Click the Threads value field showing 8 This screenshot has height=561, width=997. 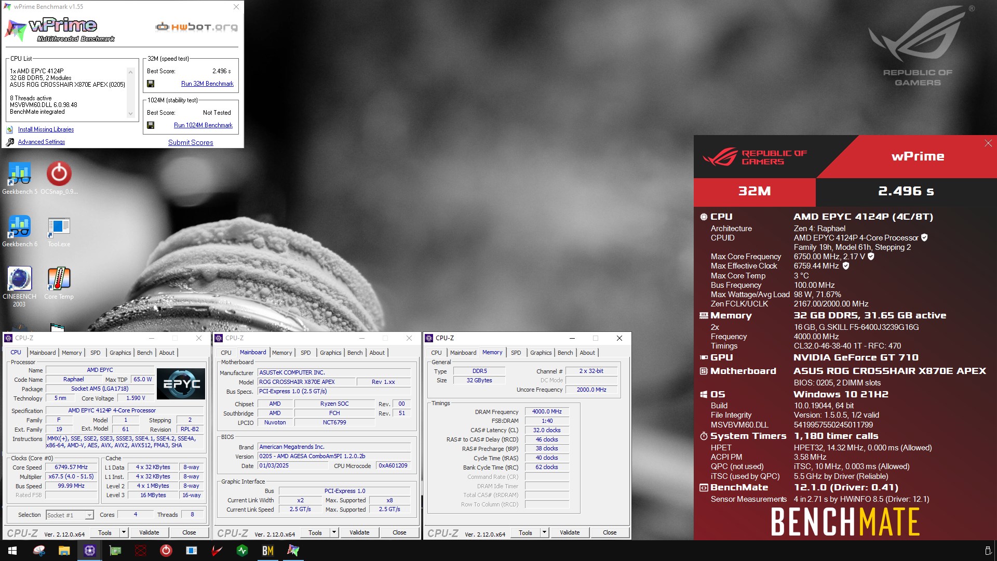(192, 515)
